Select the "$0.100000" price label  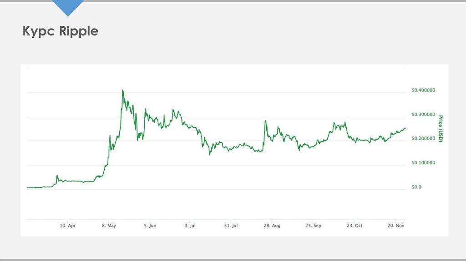423,163
